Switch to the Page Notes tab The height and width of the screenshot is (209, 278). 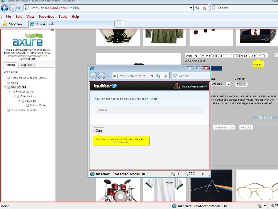click(x=26, y=65)
